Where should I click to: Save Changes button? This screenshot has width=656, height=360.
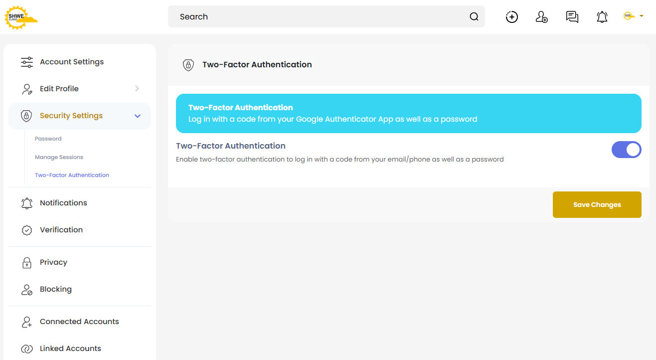[x=597, y=204]
